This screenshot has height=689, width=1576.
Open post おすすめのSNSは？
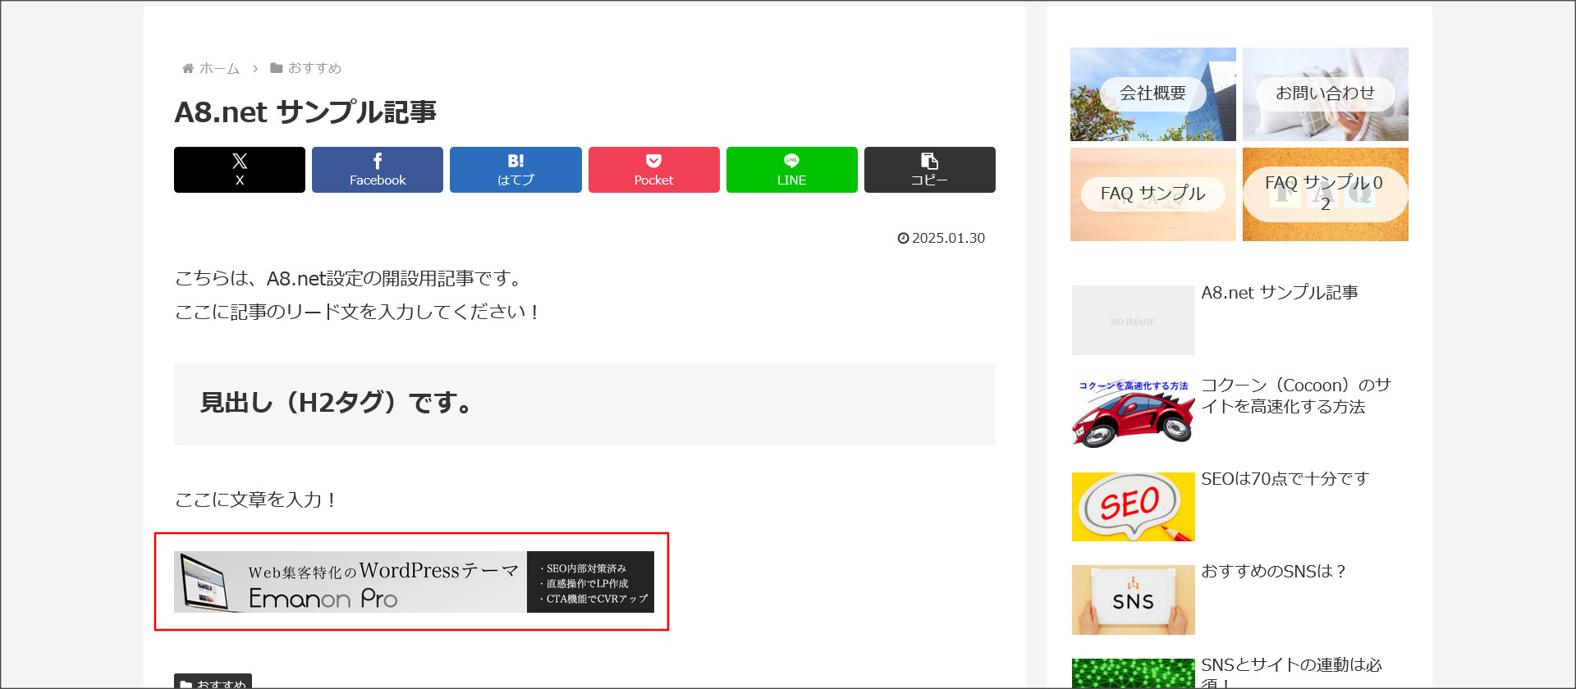click(x=1274, y=572)
